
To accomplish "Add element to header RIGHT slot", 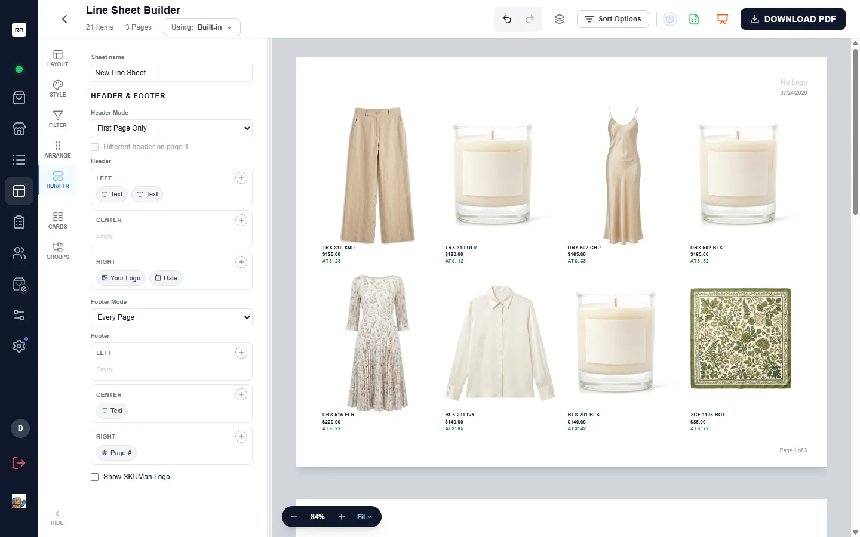I will click(241, 262).
